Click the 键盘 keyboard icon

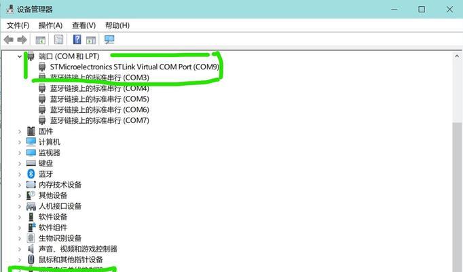31,163
